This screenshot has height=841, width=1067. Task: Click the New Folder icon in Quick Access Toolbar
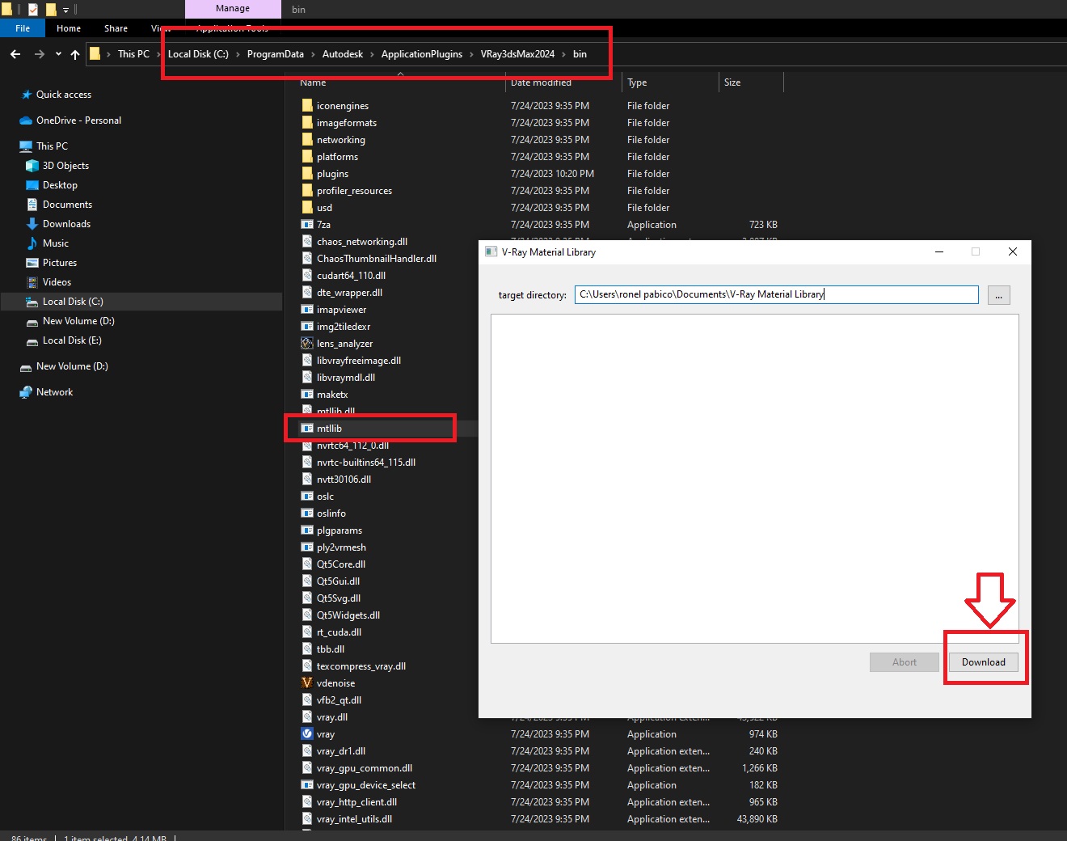click(x=50, y=9)
